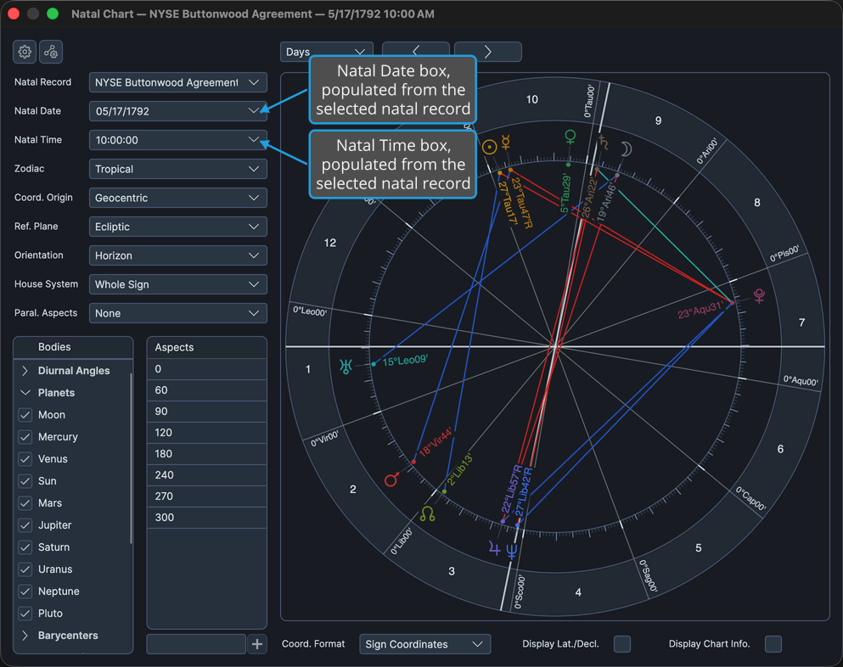
Task: Select the Mars glyph on the chart
Action: (x=391, y=479)
